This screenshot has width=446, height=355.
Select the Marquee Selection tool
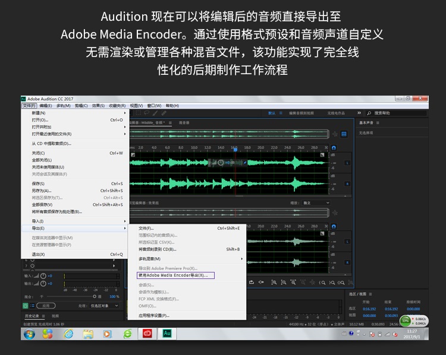[x=139, y=113]
